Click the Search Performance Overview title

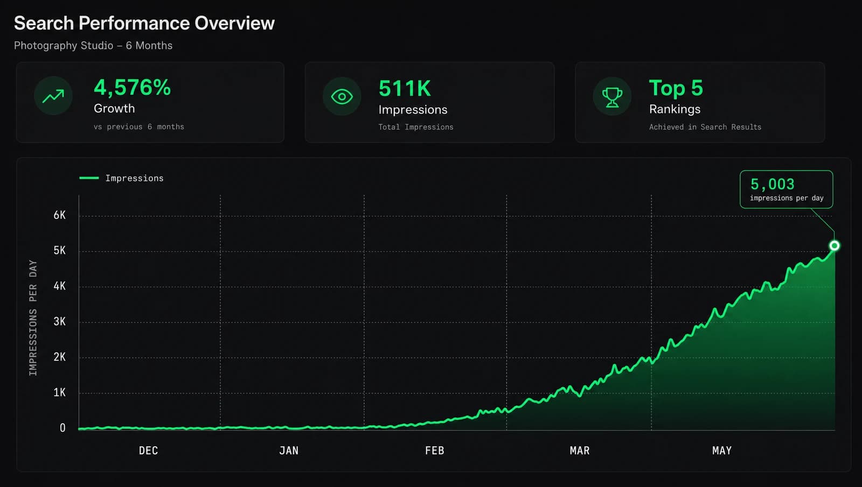coord(144,23)
